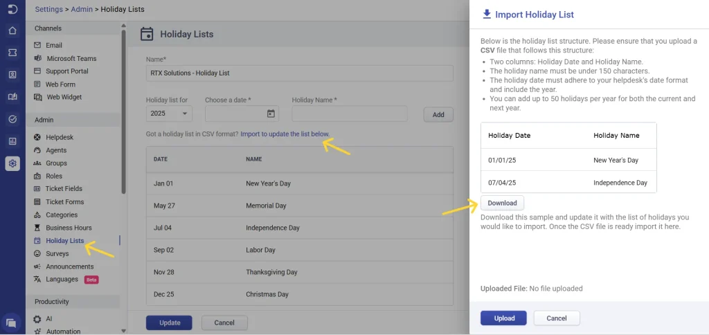The width and height of the screenshot is (709, 335).
Task: Open the Contacts icon in left rail
Action: (12, 75)
